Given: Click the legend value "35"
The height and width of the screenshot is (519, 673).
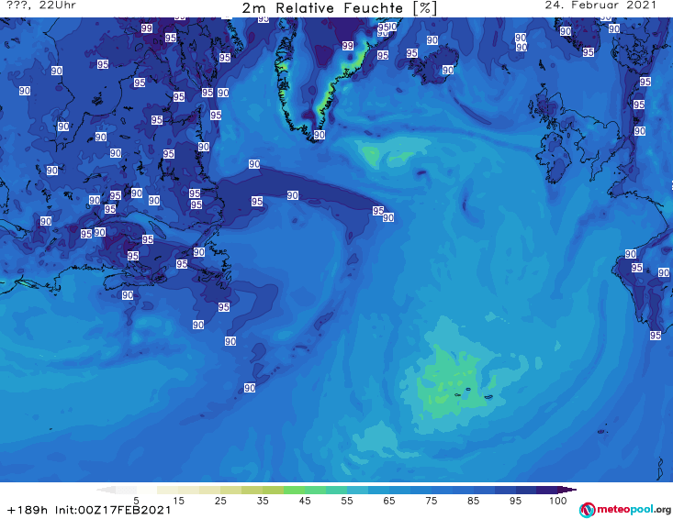Looking at the screenshot, I should click(x=263, y=501).
